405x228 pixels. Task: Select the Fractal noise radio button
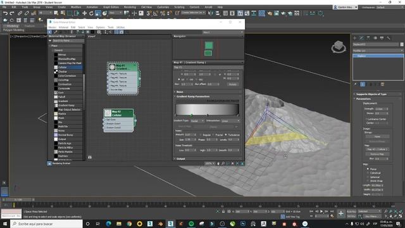click(x=213, y=135)
